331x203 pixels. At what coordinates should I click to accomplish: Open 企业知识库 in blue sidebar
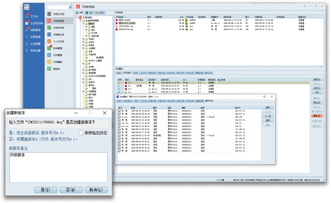click(34, 23)
